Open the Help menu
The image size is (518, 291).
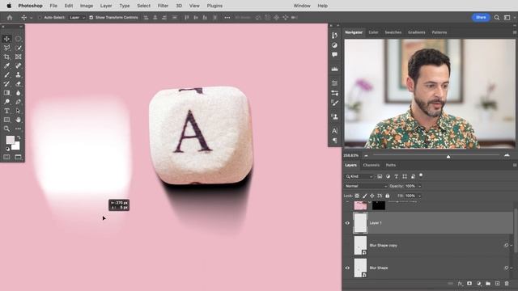(322, 6)
